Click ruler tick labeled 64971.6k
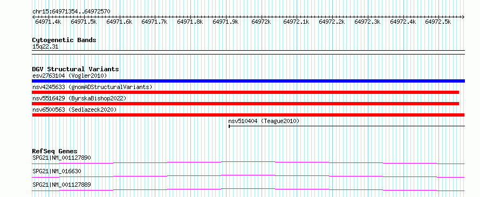 click(x=119, y=22)
